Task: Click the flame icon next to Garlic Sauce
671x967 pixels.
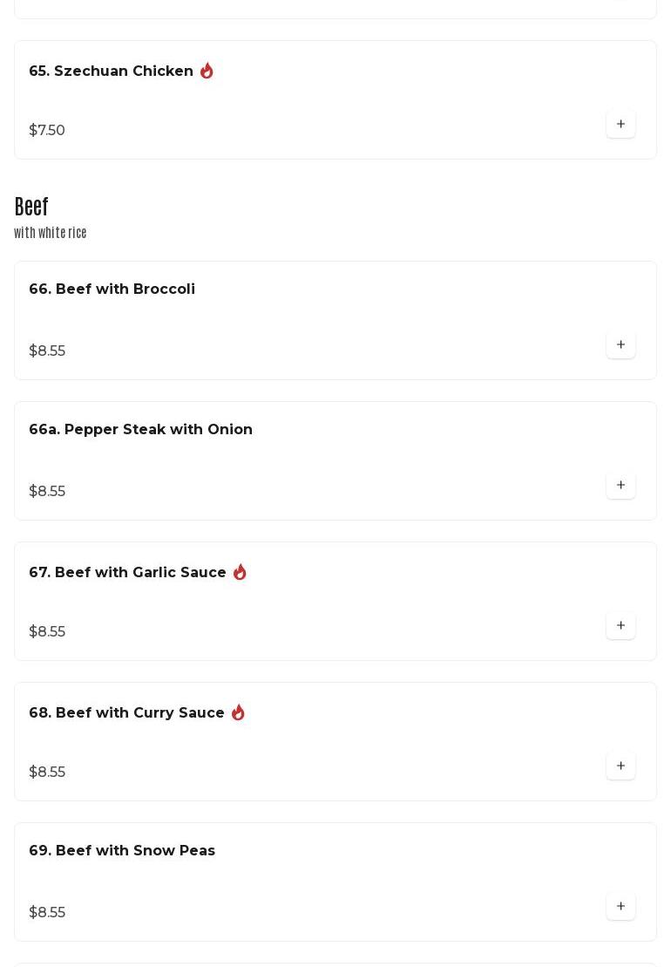Action: (240, 572)
